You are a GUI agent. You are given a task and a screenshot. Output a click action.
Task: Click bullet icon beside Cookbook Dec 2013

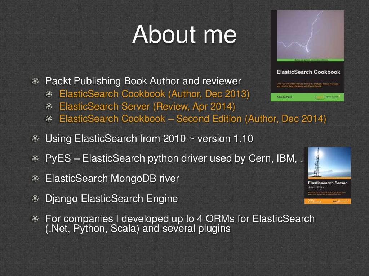click(x=49, y=94)
